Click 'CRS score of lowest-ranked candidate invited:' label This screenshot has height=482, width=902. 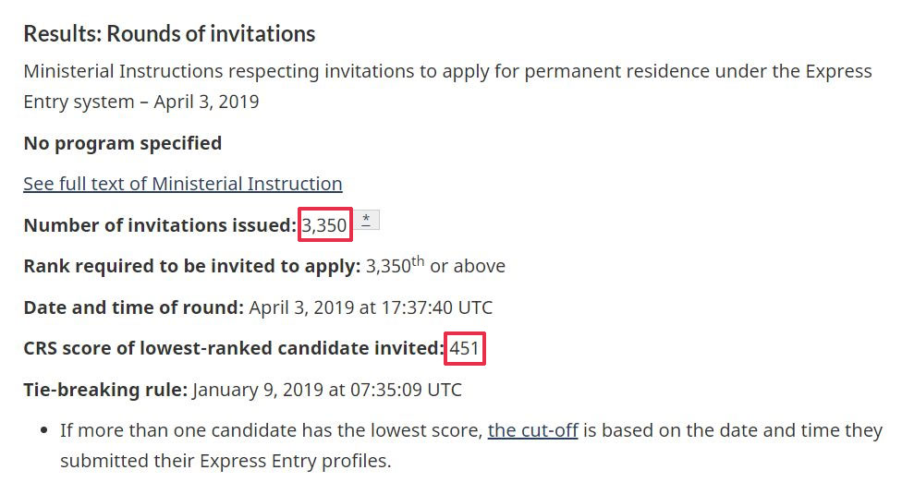pos(233,348)
